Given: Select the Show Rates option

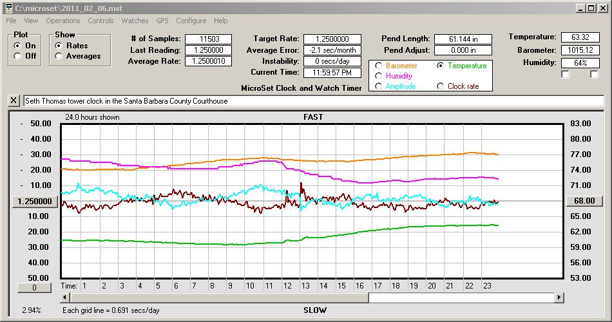Looking at the screenshot, I should pyautogui.click(x=59, y=46).
